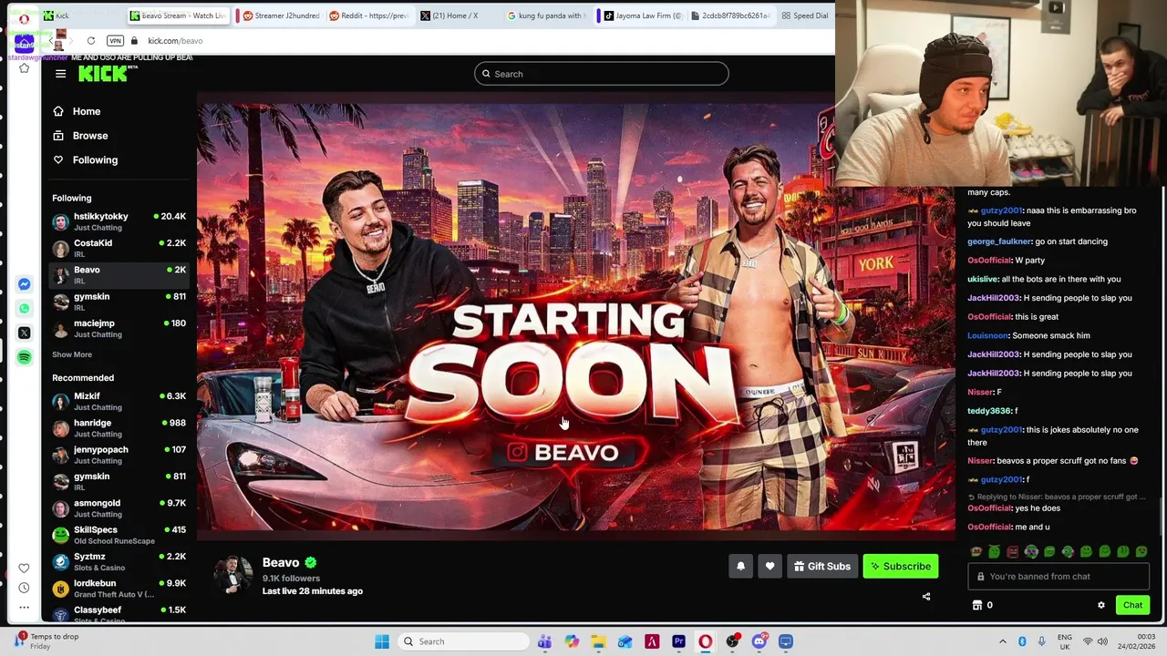Click the kick.com/beavo address bar
The image size is (1167, 656).
point(175,41)
